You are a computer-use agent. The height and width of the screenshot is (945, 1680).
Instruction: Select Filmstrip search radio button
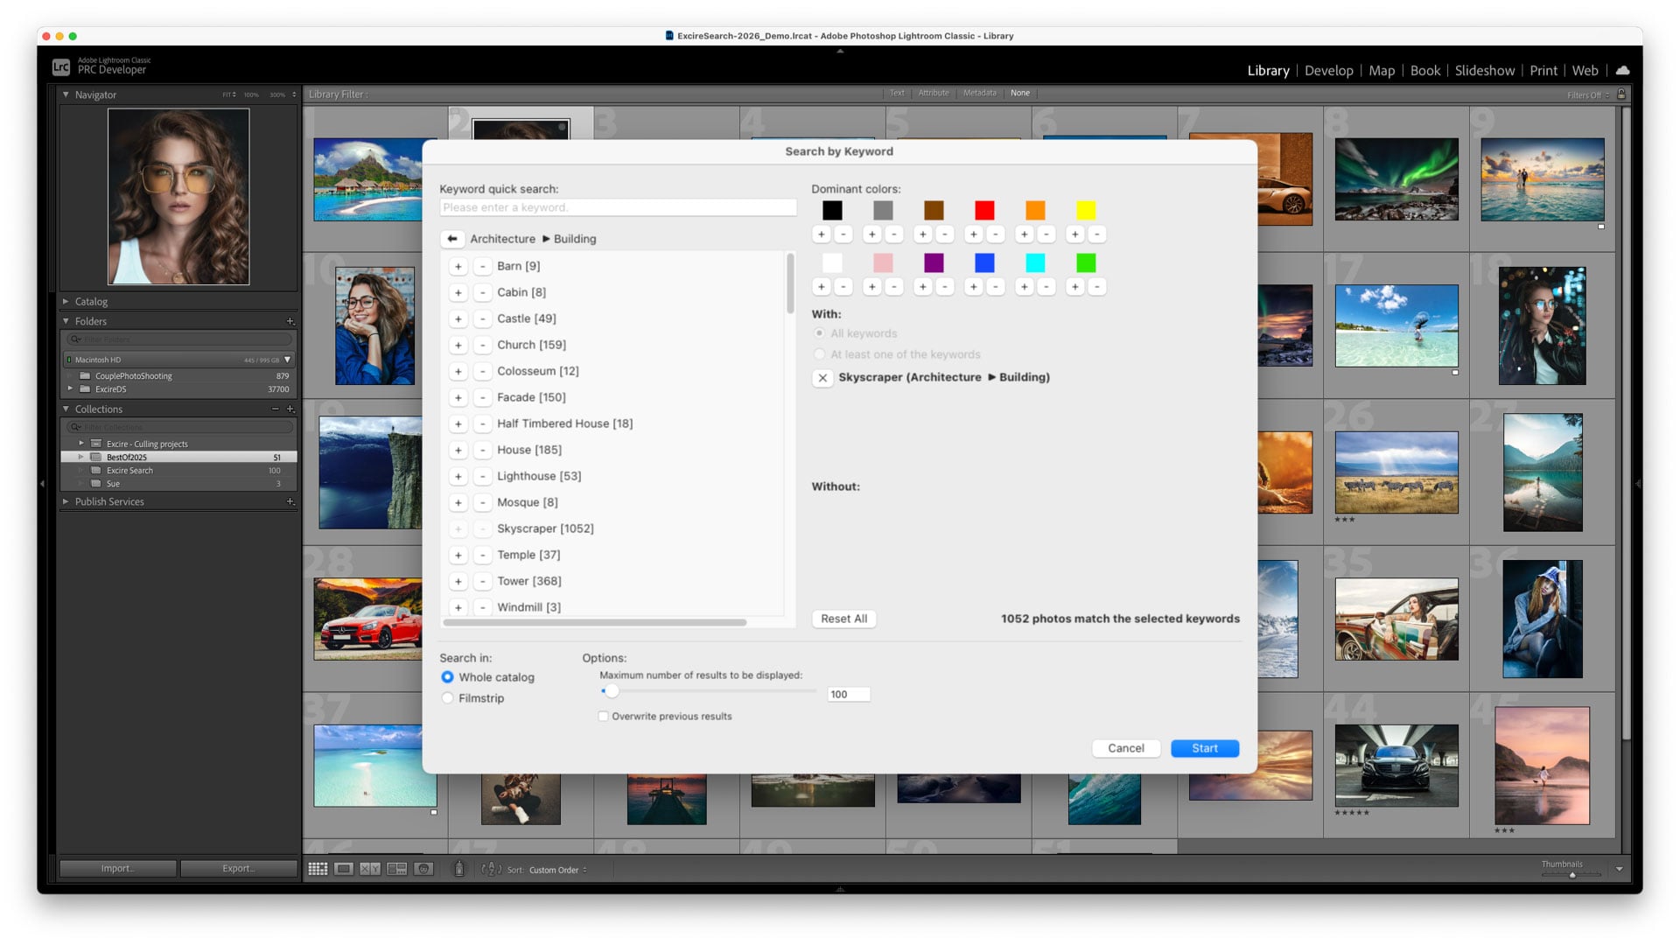[448, 698]
